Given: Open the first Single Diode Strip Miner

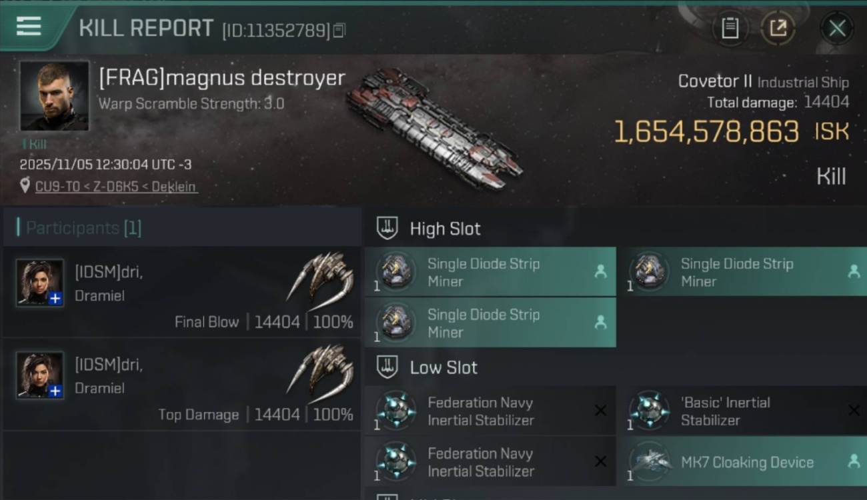Looking at the screenshot, I should click(490, 272).
